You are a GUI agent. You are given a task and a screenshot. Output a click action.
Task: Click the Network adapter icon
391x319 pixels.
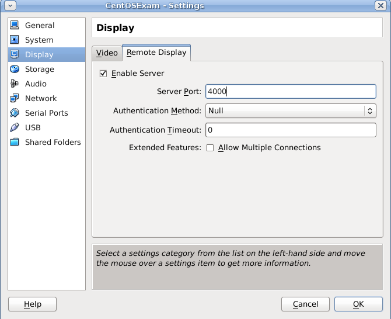point(15,99)
